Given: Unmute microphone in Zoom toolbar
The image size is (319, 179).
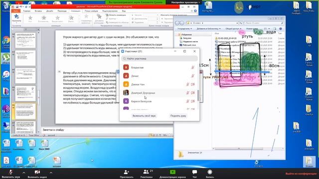Looking at the screenshot, I should (11, 174).
